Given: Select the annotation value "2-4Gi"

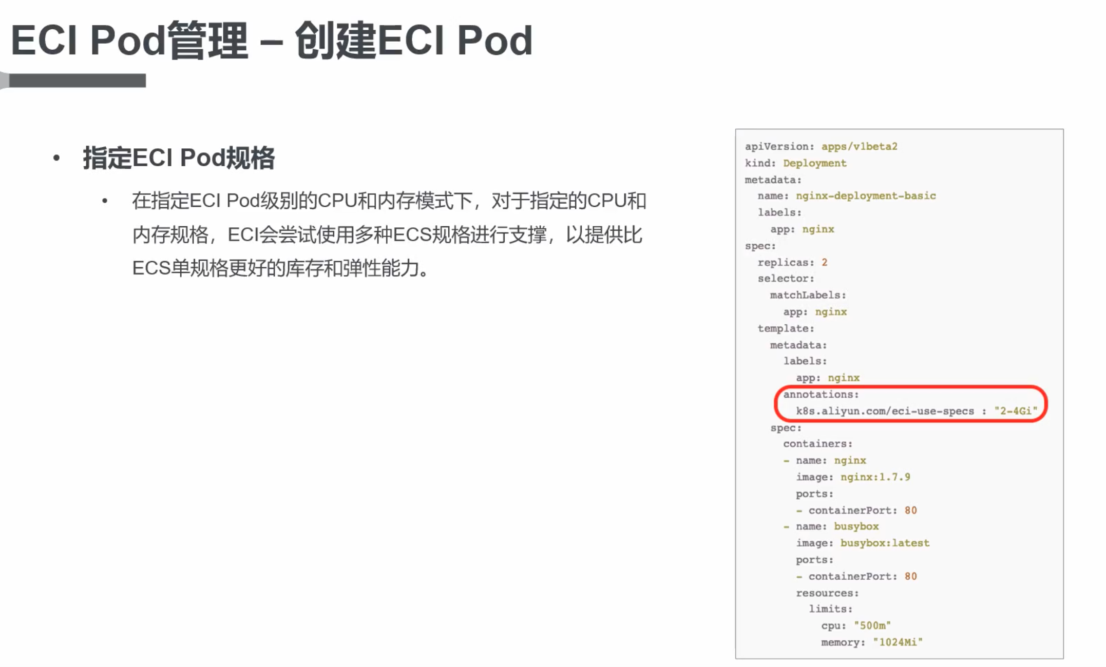Looking at the screenshot, I should 1016,411.
